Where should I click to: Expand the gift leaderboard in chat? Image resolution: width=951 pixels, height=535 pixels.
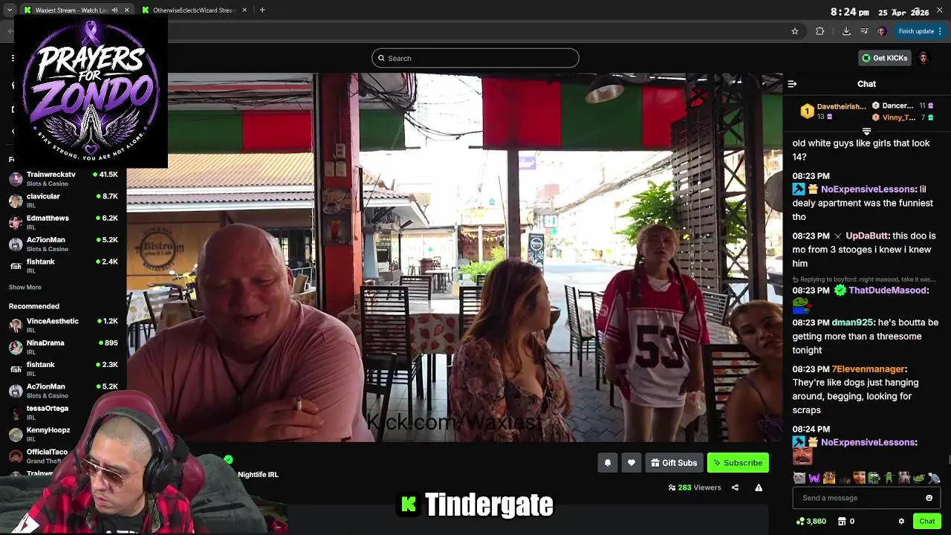(x=866, y=132)
